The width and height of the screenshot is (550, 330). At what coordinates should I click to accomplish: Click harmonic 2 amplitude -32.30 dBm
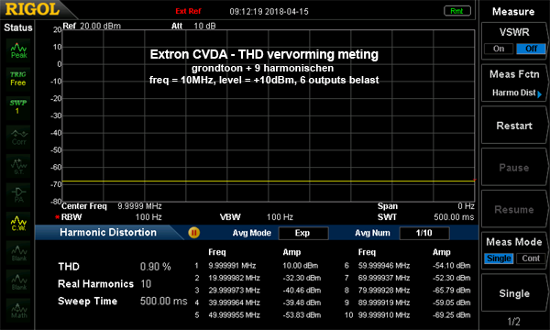pyautogui.click(x=302, y=278)
